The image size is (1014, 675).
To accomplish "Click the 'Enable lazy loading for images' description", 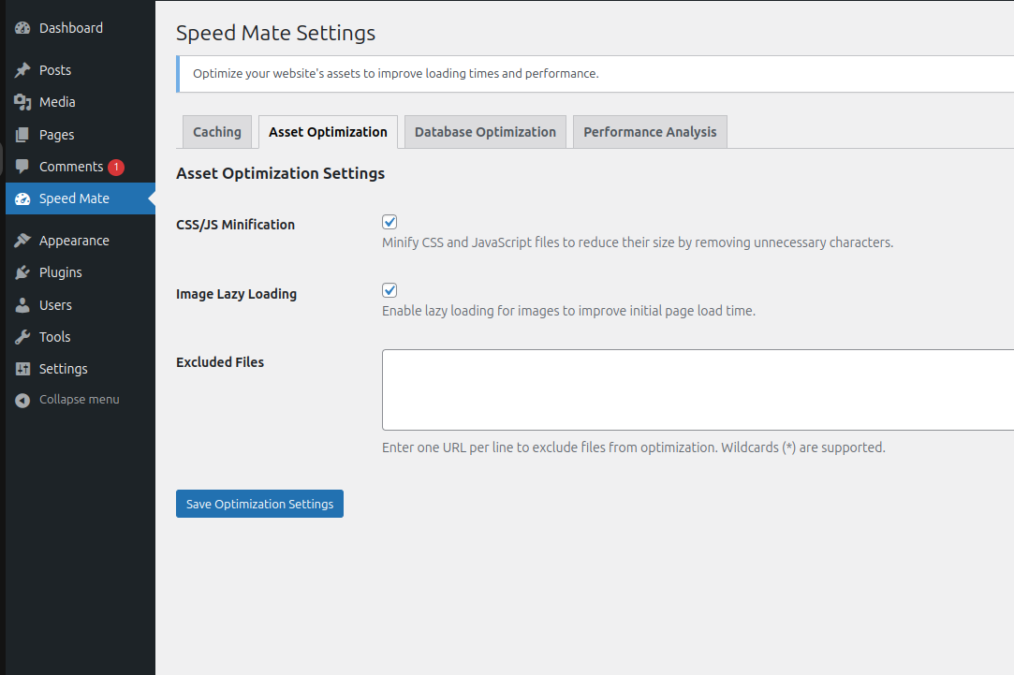I will pos(568,311).
